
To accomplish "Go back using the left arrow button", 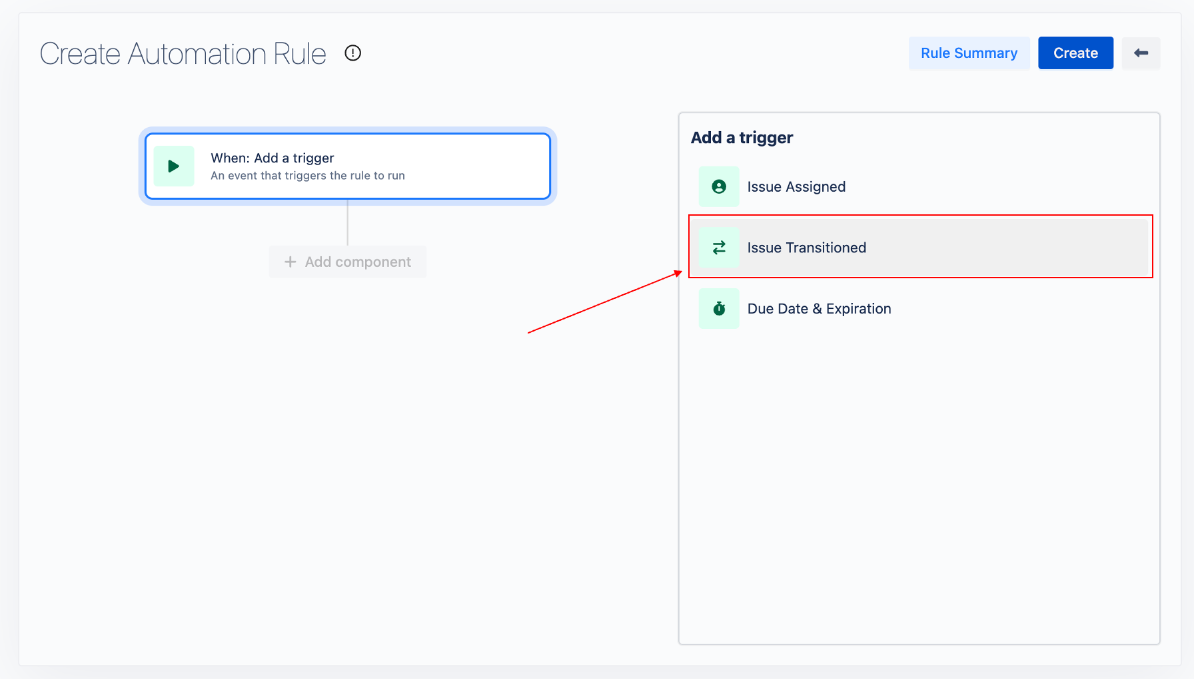I will point(1141,53).
